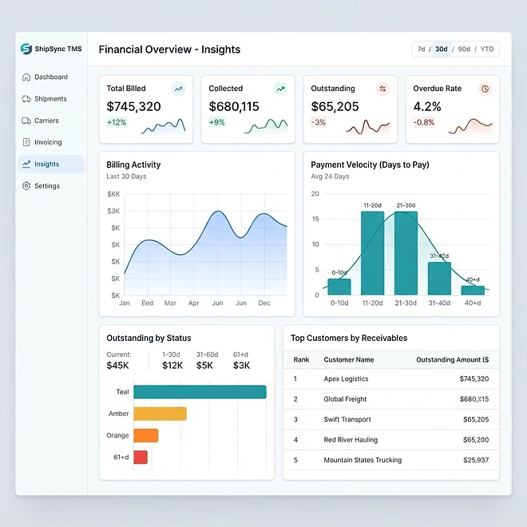The image size is (527, 527).
Task: Click the 11-20d bar in Payment Velocity
Action: coord(372,253)
